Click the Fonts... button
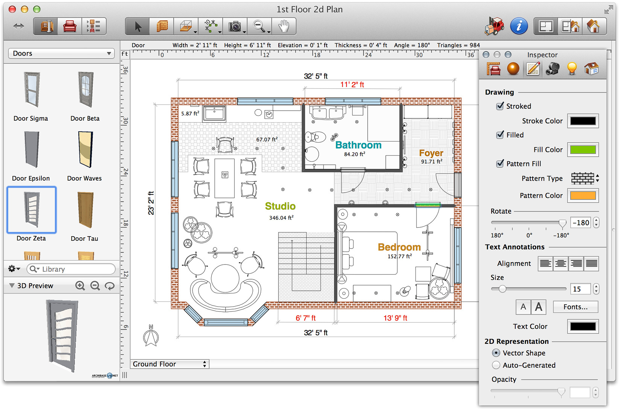Viewport: 620px width, 410px height. pos(575,307)
